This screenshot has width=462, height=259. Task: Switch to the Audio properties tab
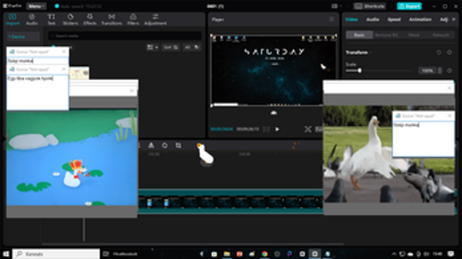click(x=373, y=19)
